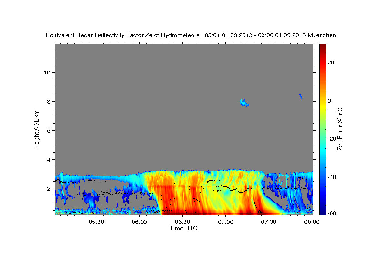Click the height tick label 4
387x258 pixels.
48,160
